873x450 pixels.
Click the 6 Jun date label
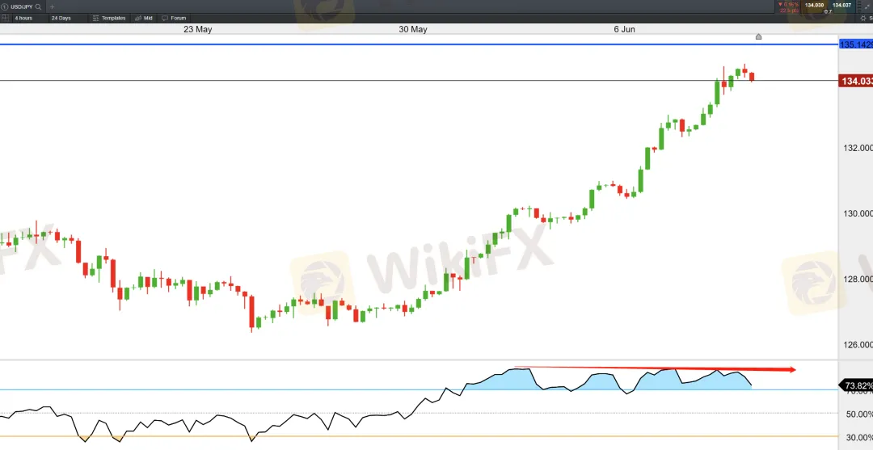(624, 29)
